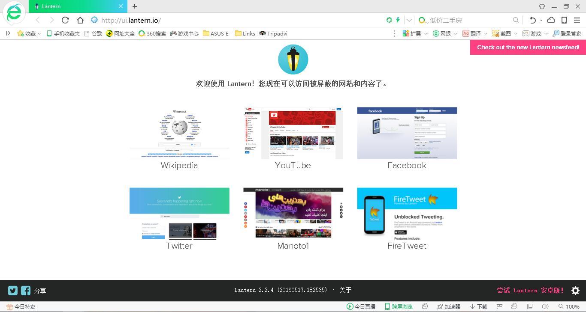The height and width of the screenshot is (312, 586).
Task: Click the Lantern logo at page top
Action: (293, 59)
